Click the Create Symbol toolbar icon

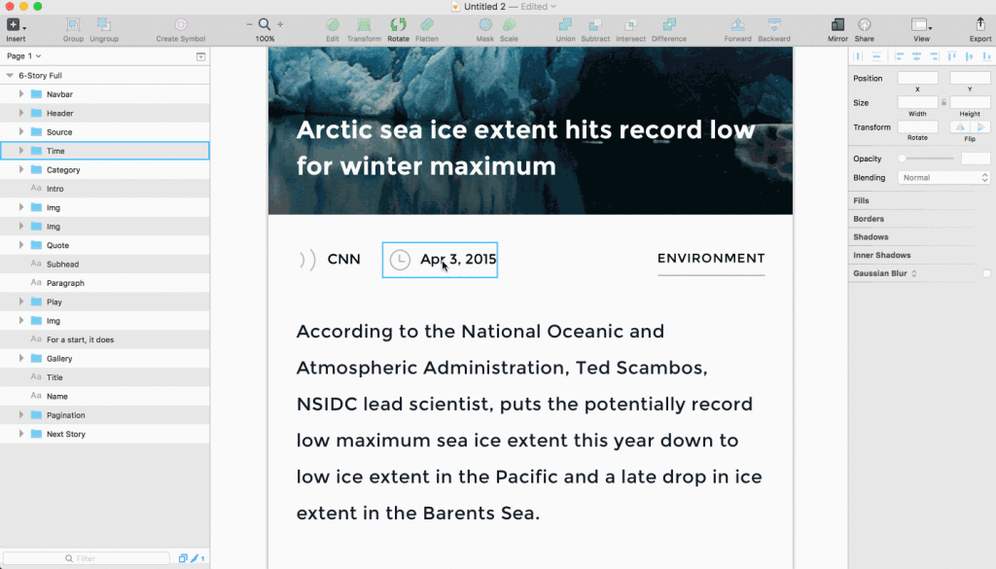coord(181,24)
